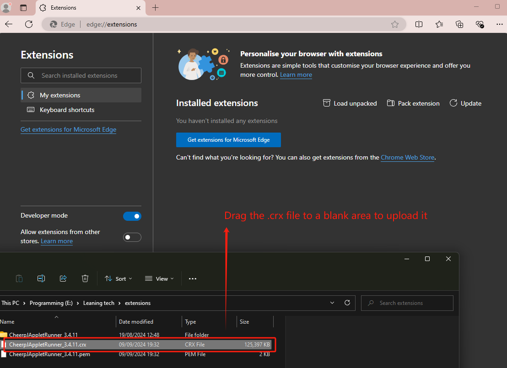Expand the Sort dropdown in Explorer

point(119,278)
